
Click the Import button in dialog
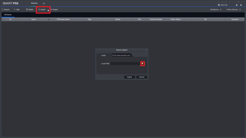[130, 77]
